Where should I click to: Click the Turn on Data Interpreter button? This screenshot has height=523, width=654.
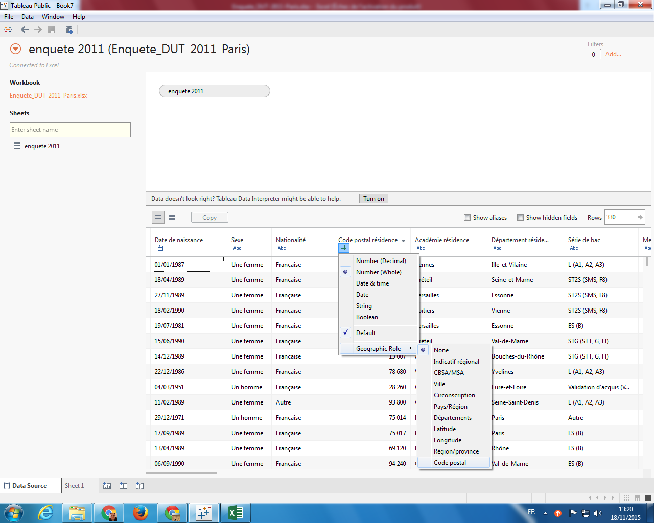373,199
